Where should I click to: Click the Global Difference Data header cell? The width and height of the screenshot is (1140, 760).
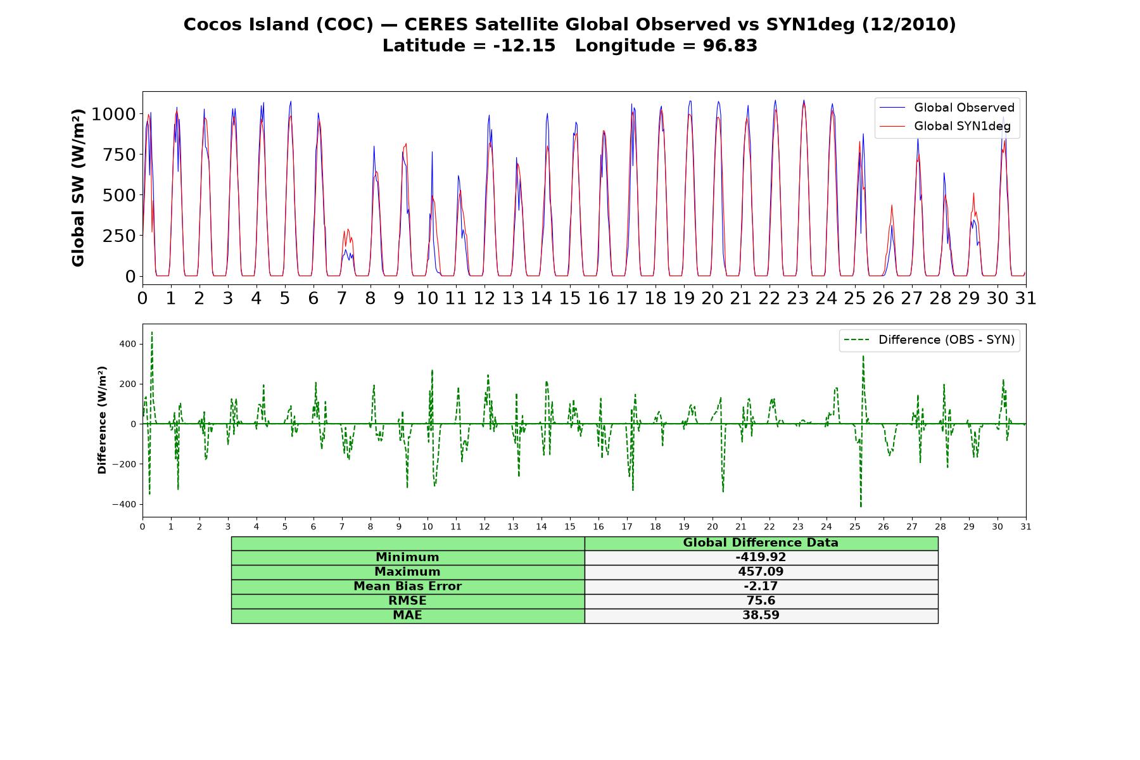coord(761,543)
